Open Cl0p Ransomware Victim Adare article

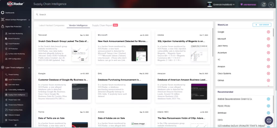click(x=182, y=118)
